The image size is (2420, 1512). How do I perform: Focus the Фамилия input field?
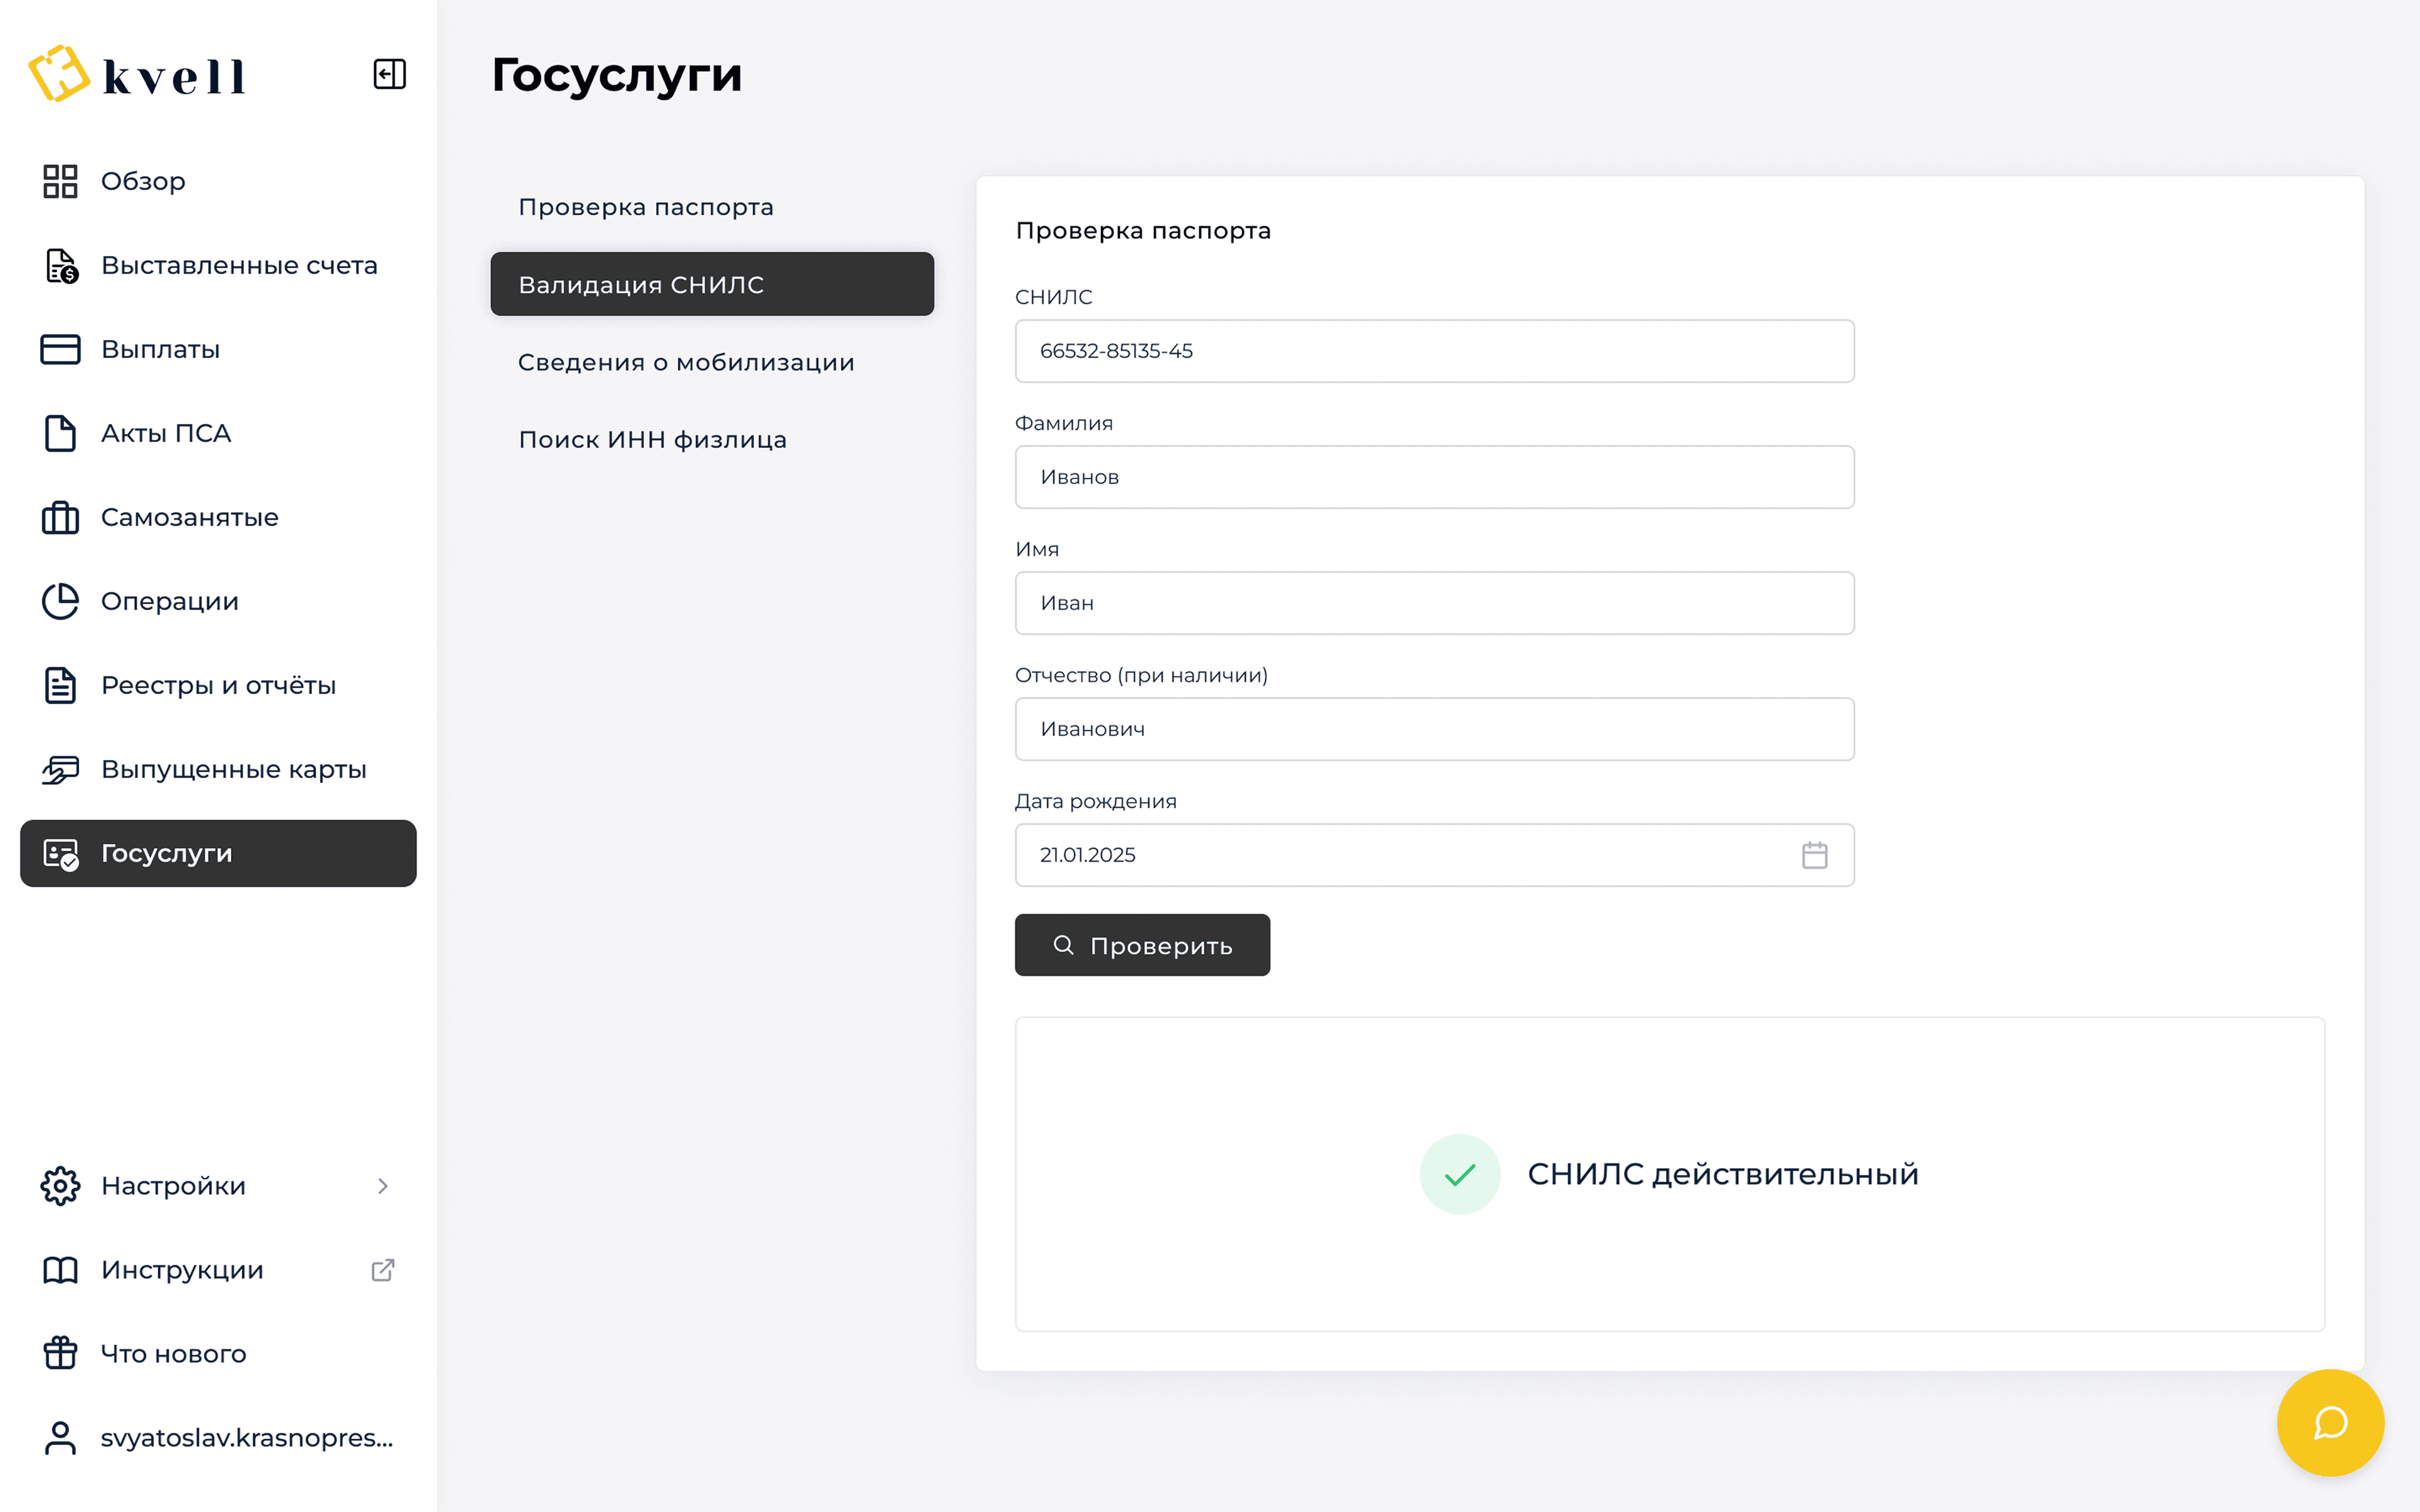[x=1434, y=477]
